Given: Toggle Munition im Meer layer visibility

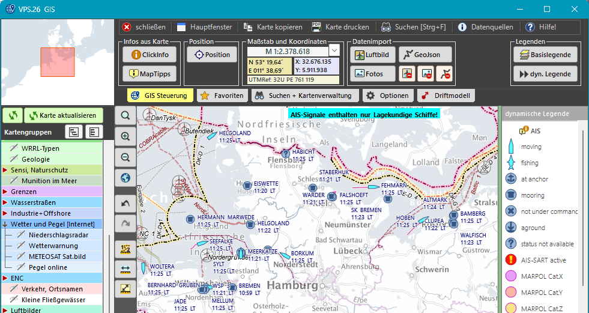Looking at the screenshot, I should click(x=13, y=180).
